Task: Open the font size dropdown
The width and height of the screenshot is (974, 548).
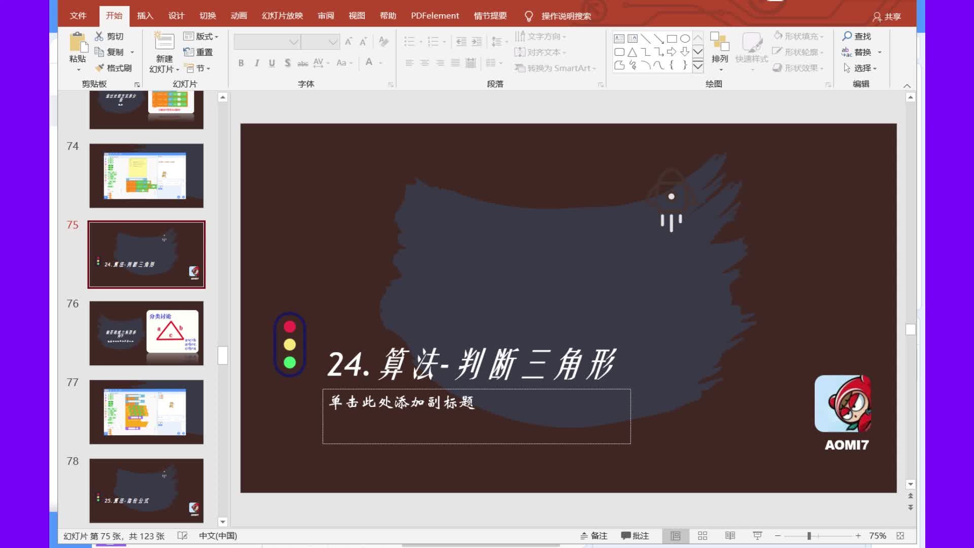Action: 333,42
